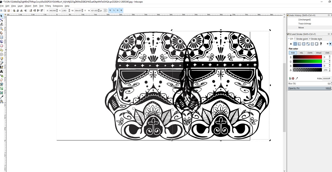The height and width of the screenshot is (172, 332).
Task: Select the Ellipse circle tool
Action: pos(2,46)
